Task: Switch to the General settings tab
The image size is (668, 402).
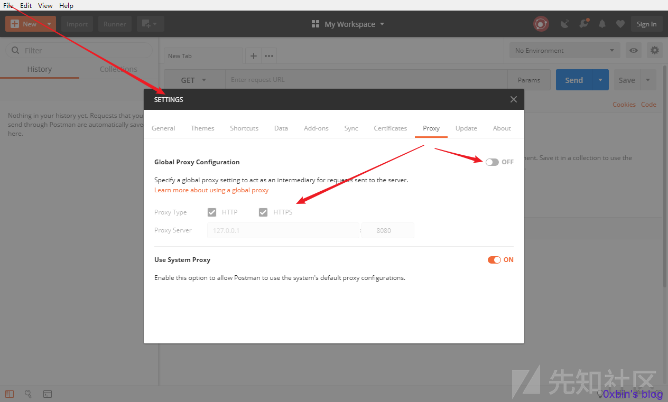Action: 163,128
